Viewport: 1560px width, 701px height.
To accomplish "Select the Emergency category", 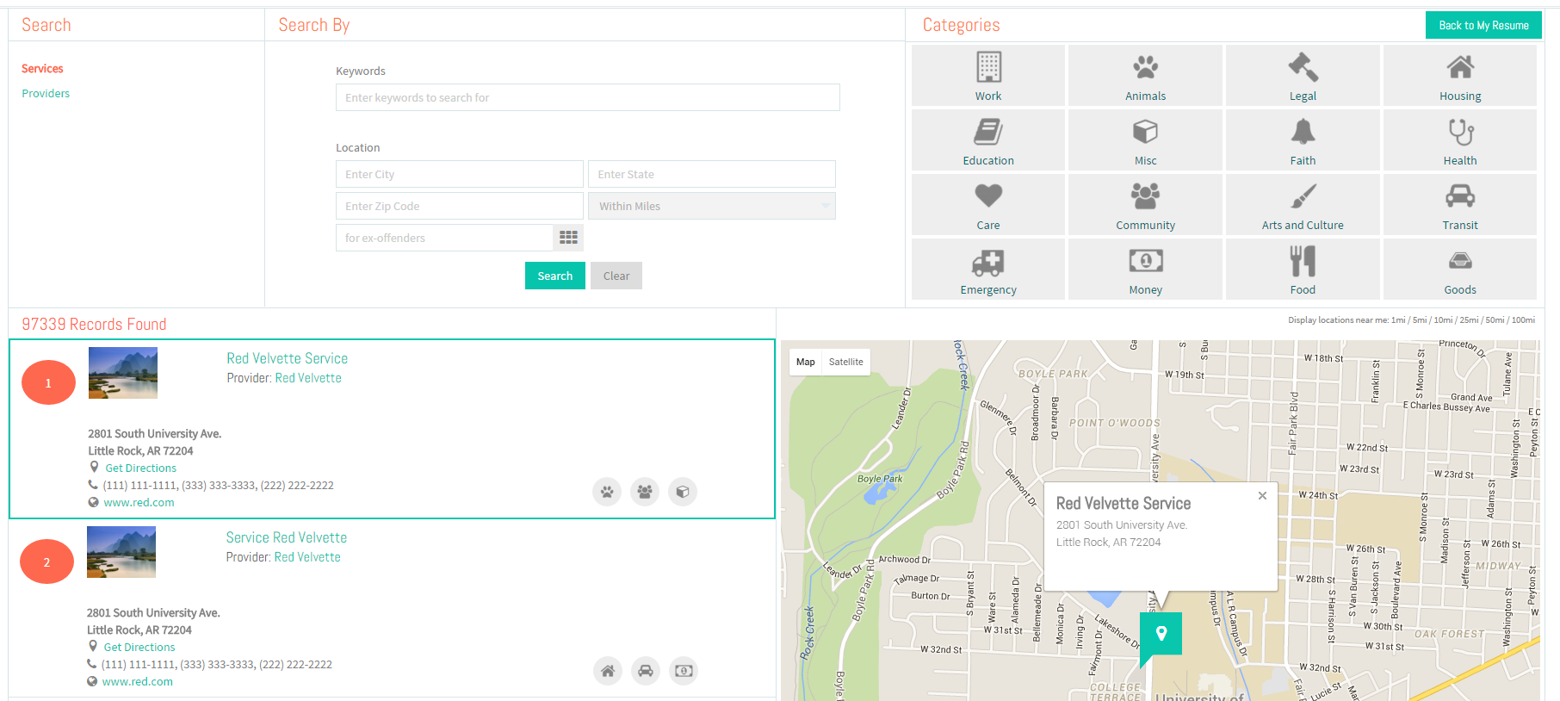I will (x=988, y=270).
